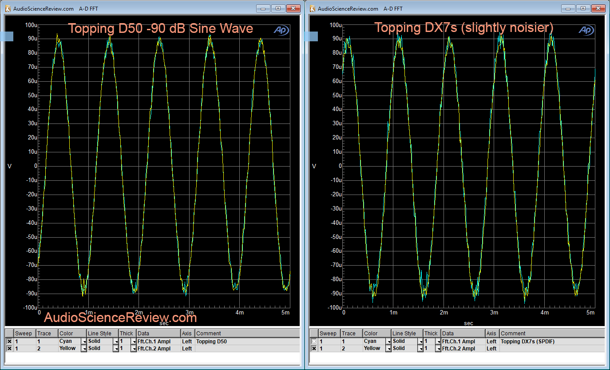Click the blue side tab left of D50 graph
Viewport: 610px width, 370px height.
(7, 36)
